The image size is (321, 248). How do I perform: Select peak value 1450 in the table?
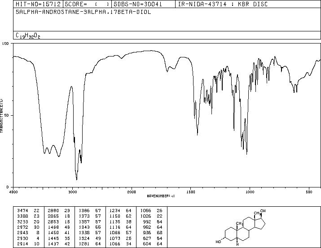tap(53, 233)
